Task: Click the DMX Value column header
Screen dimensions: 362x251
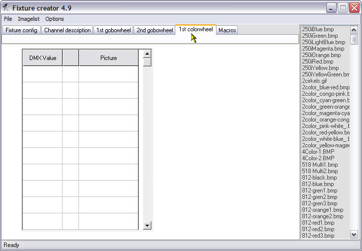Action: point(43,58)
